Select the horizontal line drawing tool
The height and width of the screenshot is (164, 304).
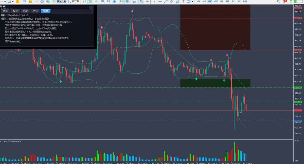pyautogui.click(x=160, y=2)
